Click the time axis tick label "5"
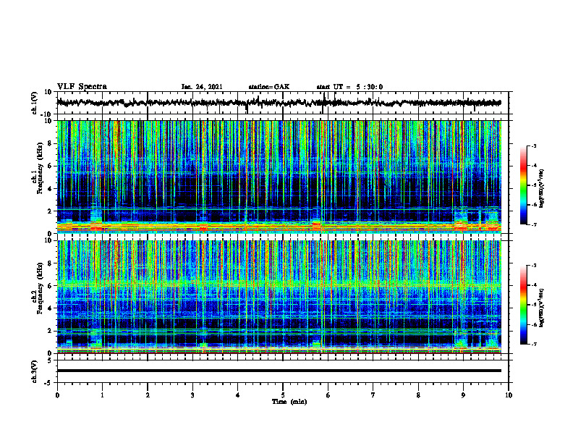Viewport: 573px width, 443px height. click(283, 395)
